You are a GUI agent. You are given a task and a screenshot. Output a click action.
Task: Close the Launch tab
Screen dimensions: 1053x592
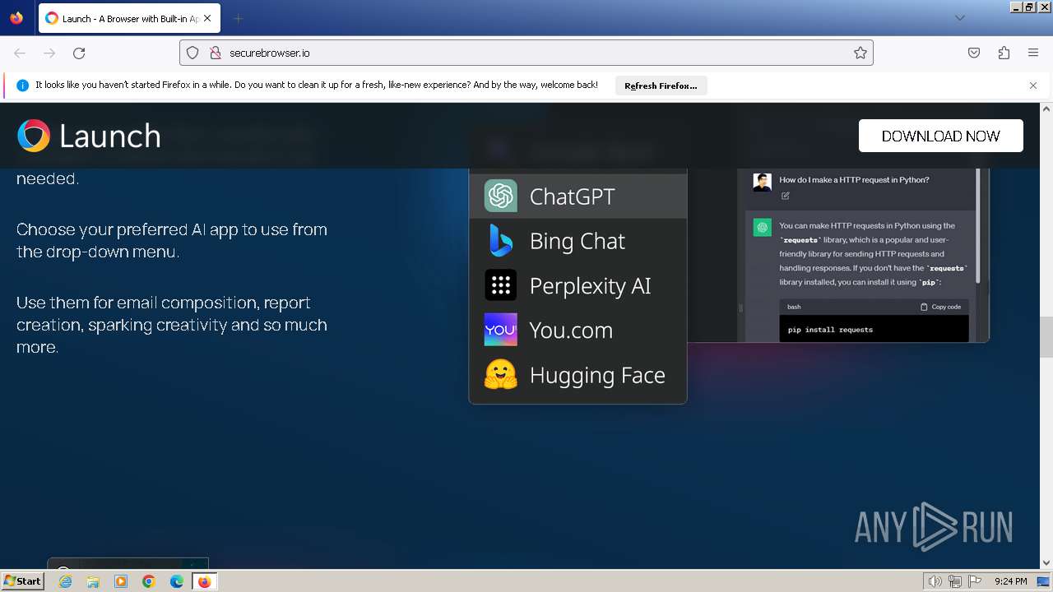(x=207, y=18)
